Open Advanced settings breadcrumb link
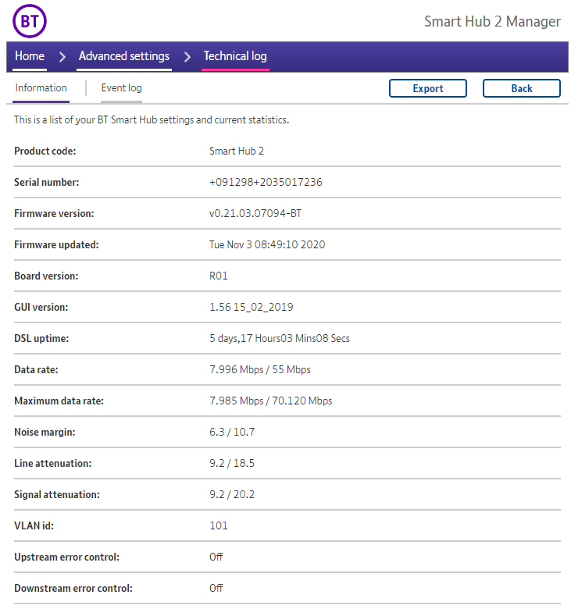 click(x=124, y=56)
